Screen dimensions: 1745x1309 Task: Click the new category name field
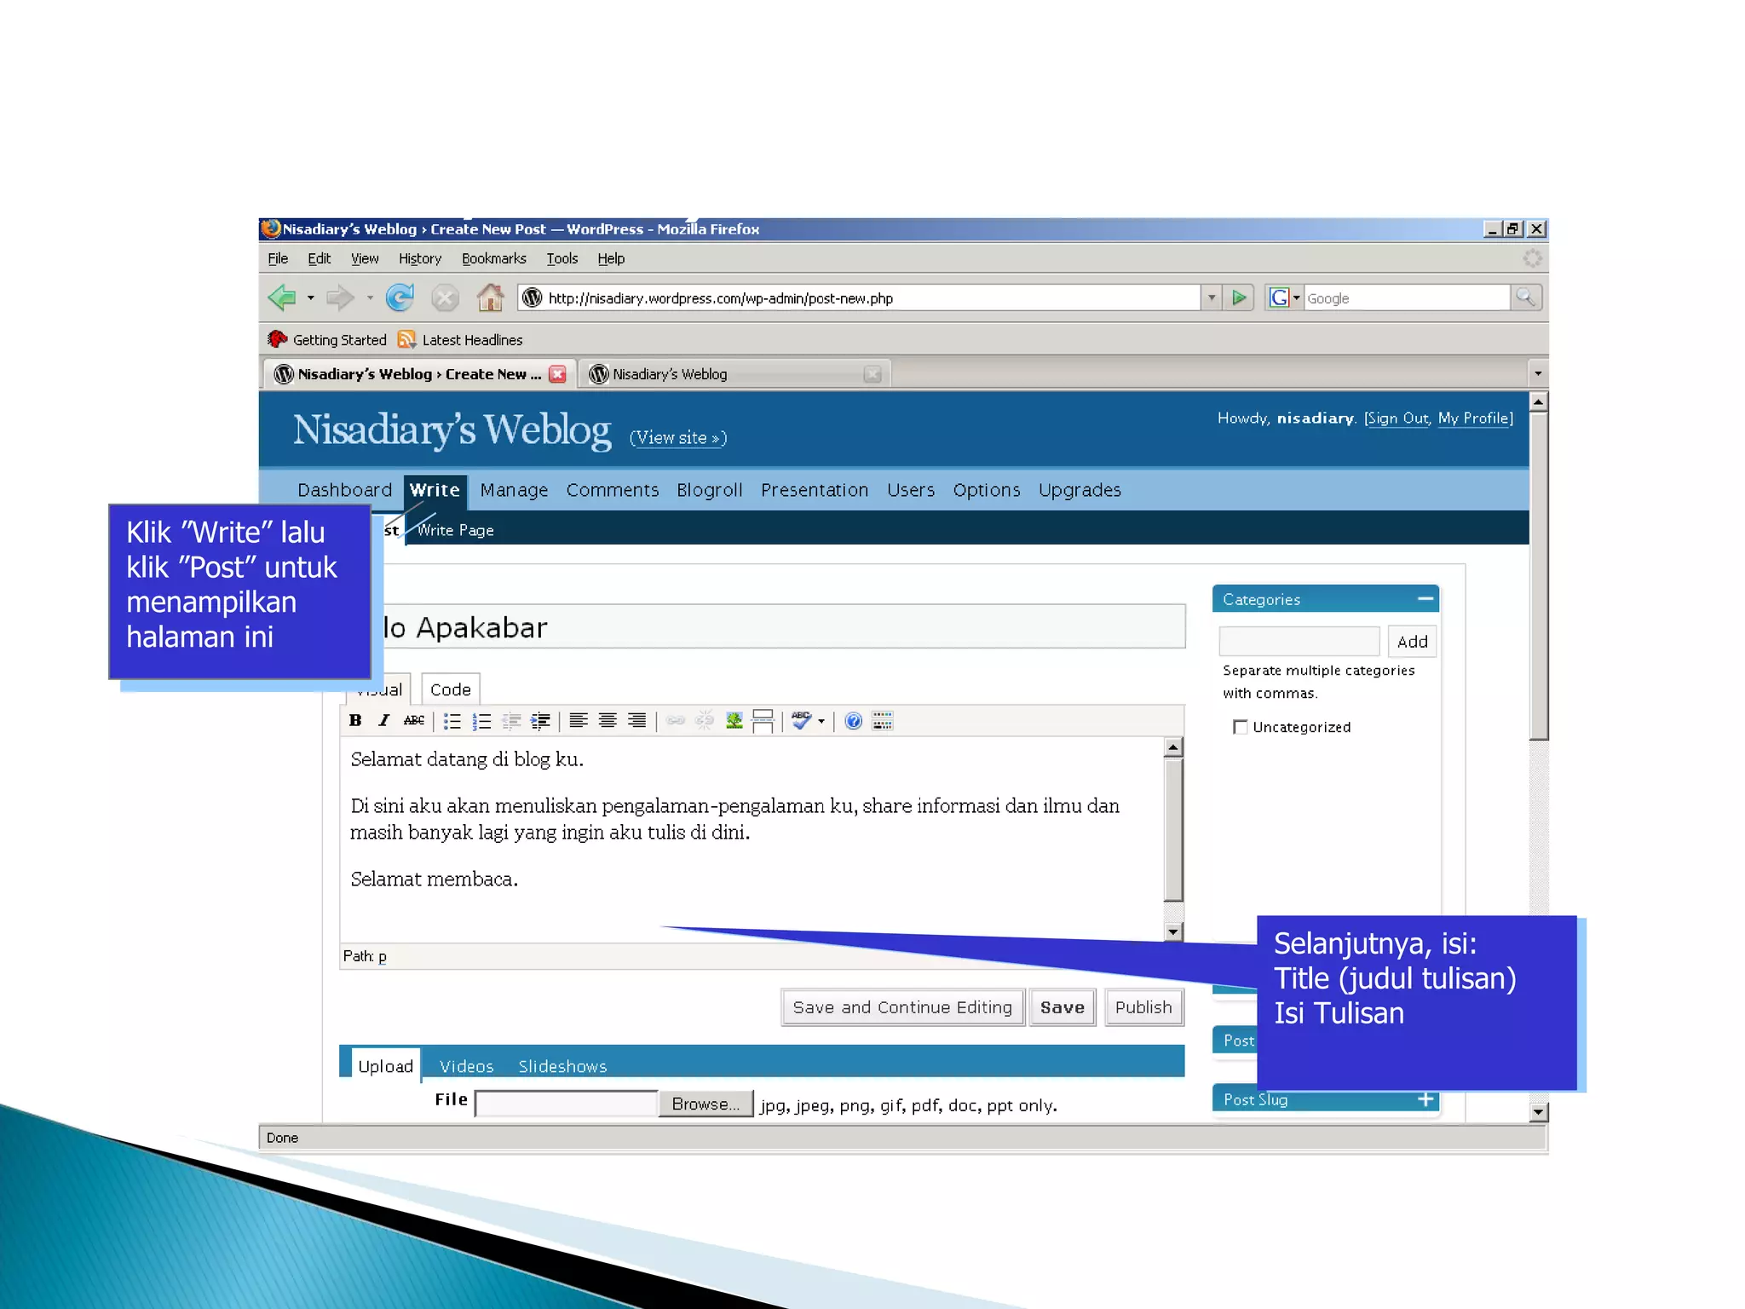tap(1299, 642)
